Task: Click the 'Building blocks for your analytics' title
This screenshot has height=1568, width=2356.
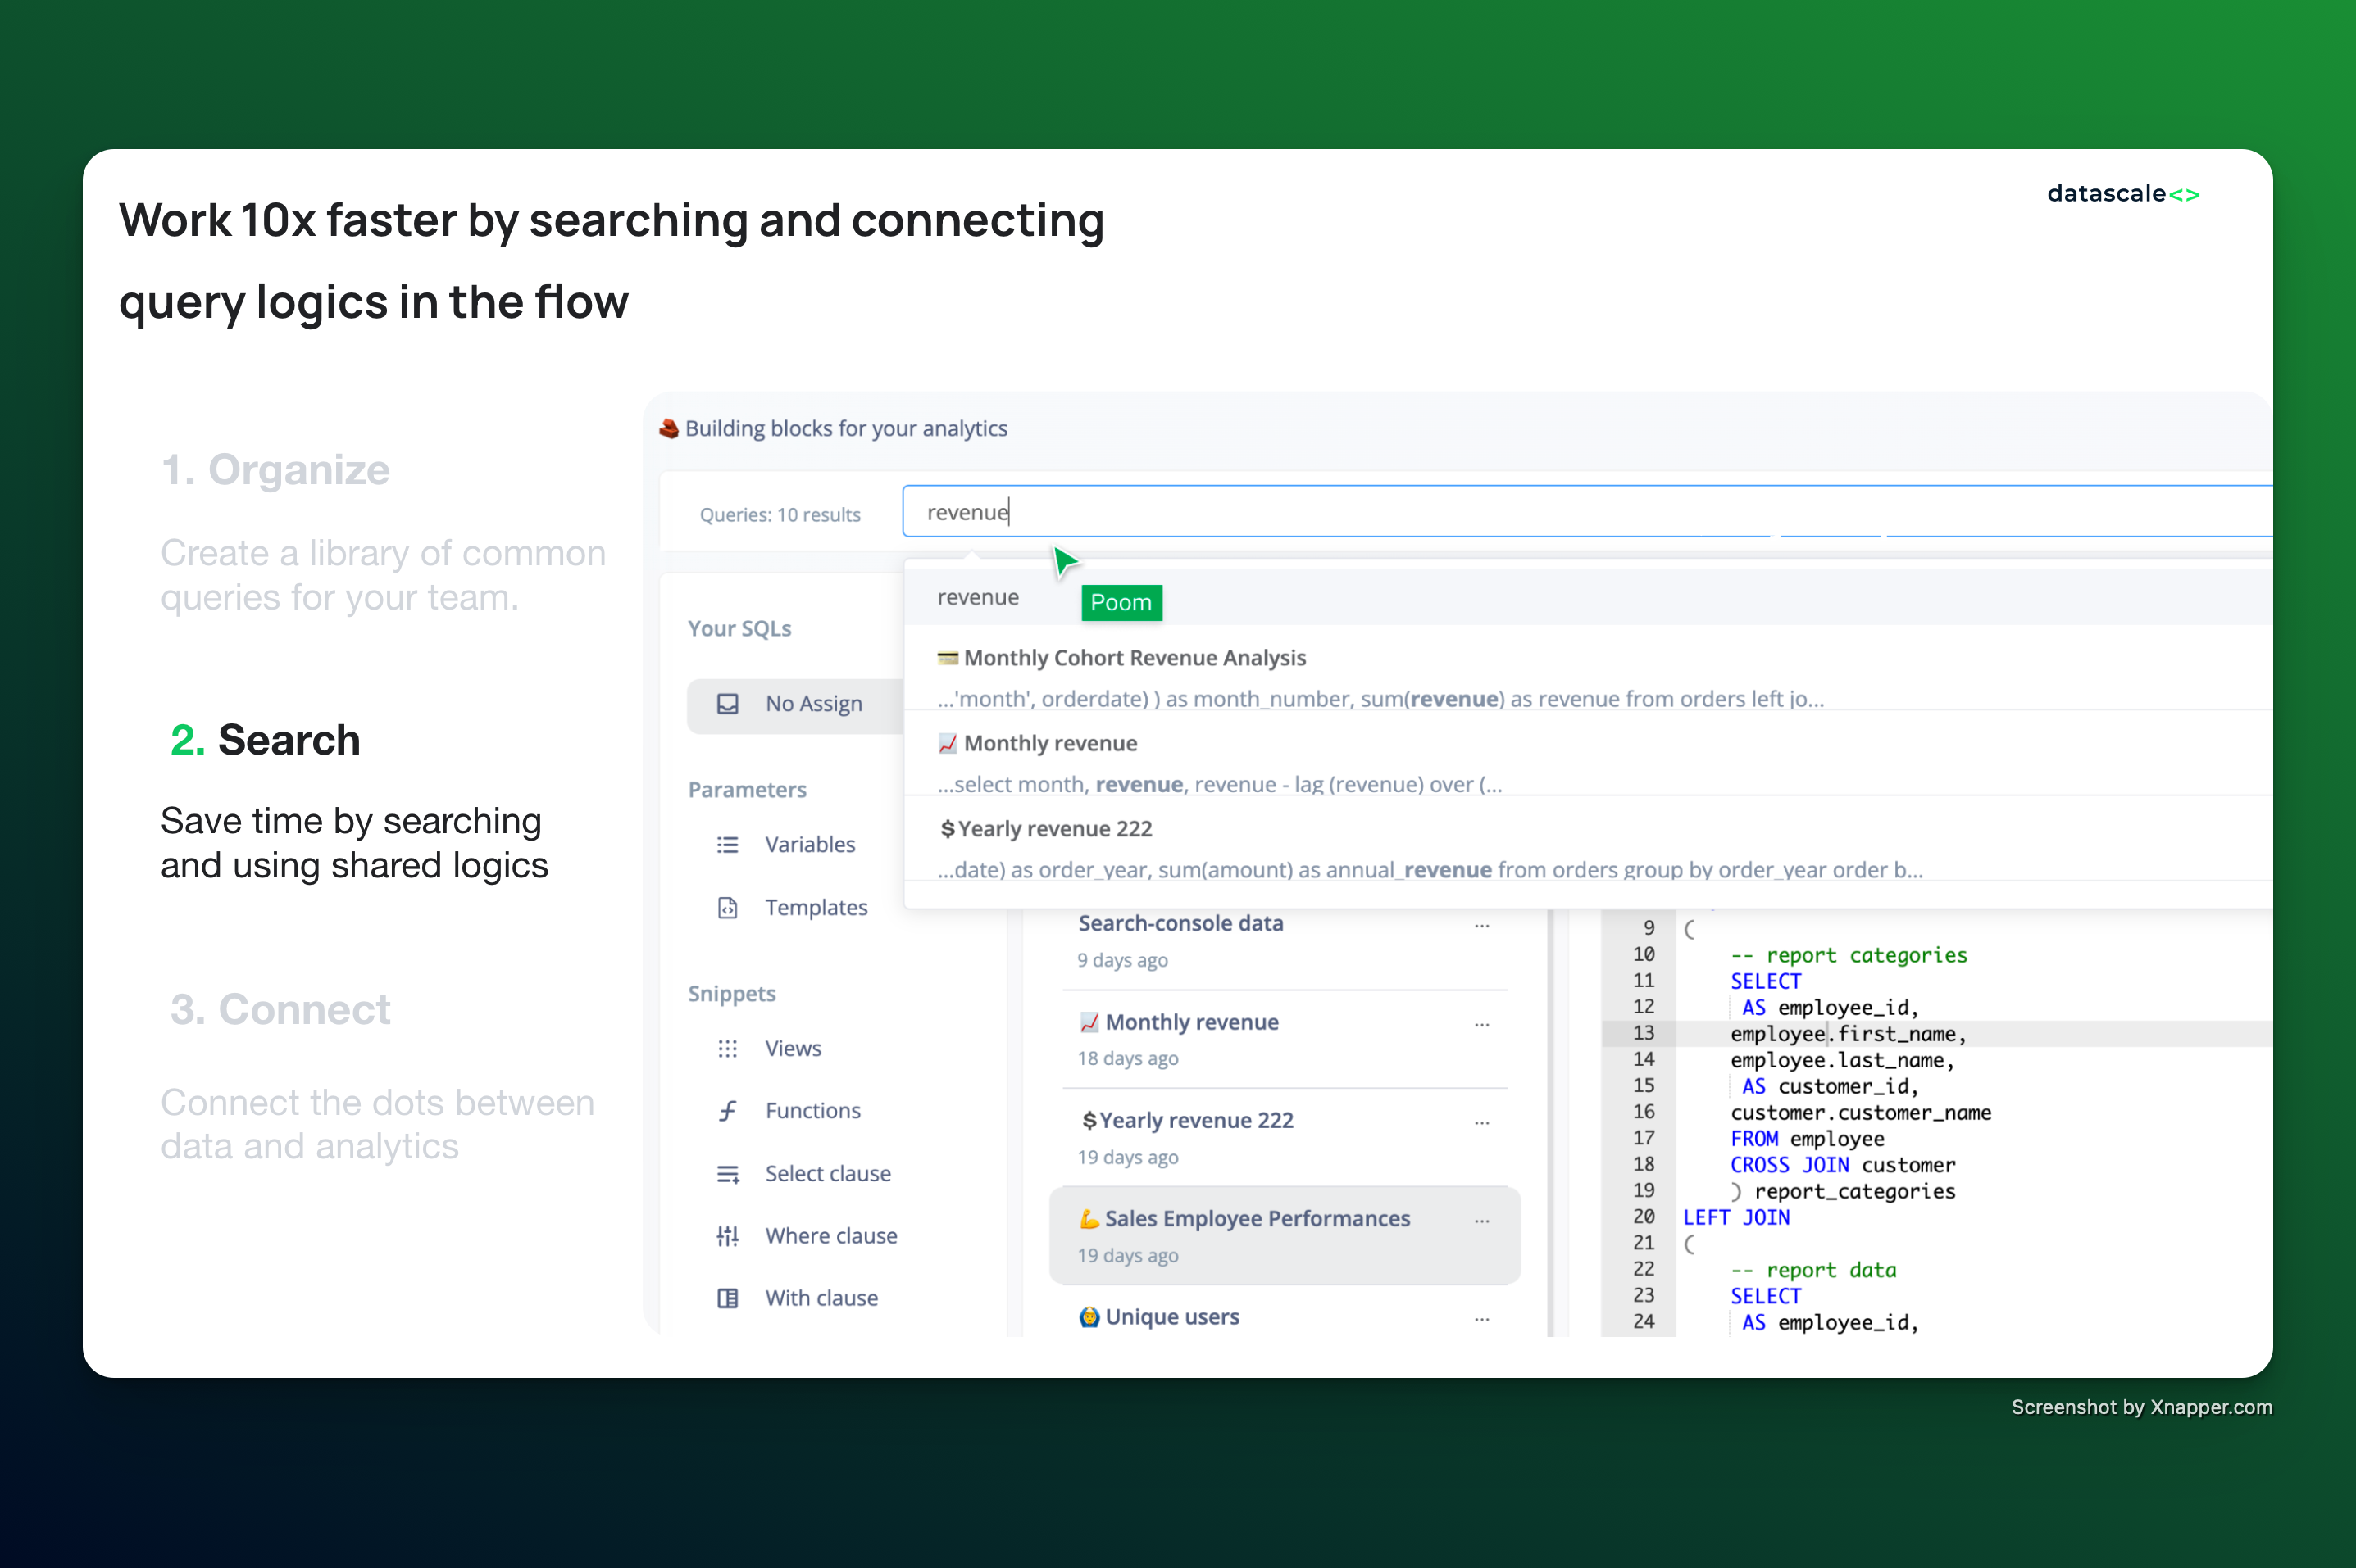Action: coord(845,429)
